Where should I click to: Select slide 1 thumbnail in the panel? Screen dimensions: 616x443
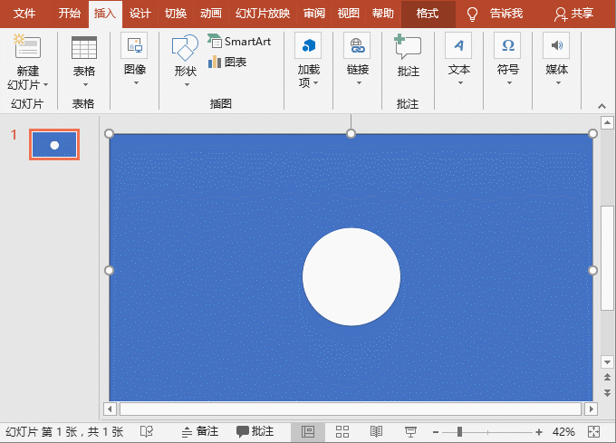(54, 145)
